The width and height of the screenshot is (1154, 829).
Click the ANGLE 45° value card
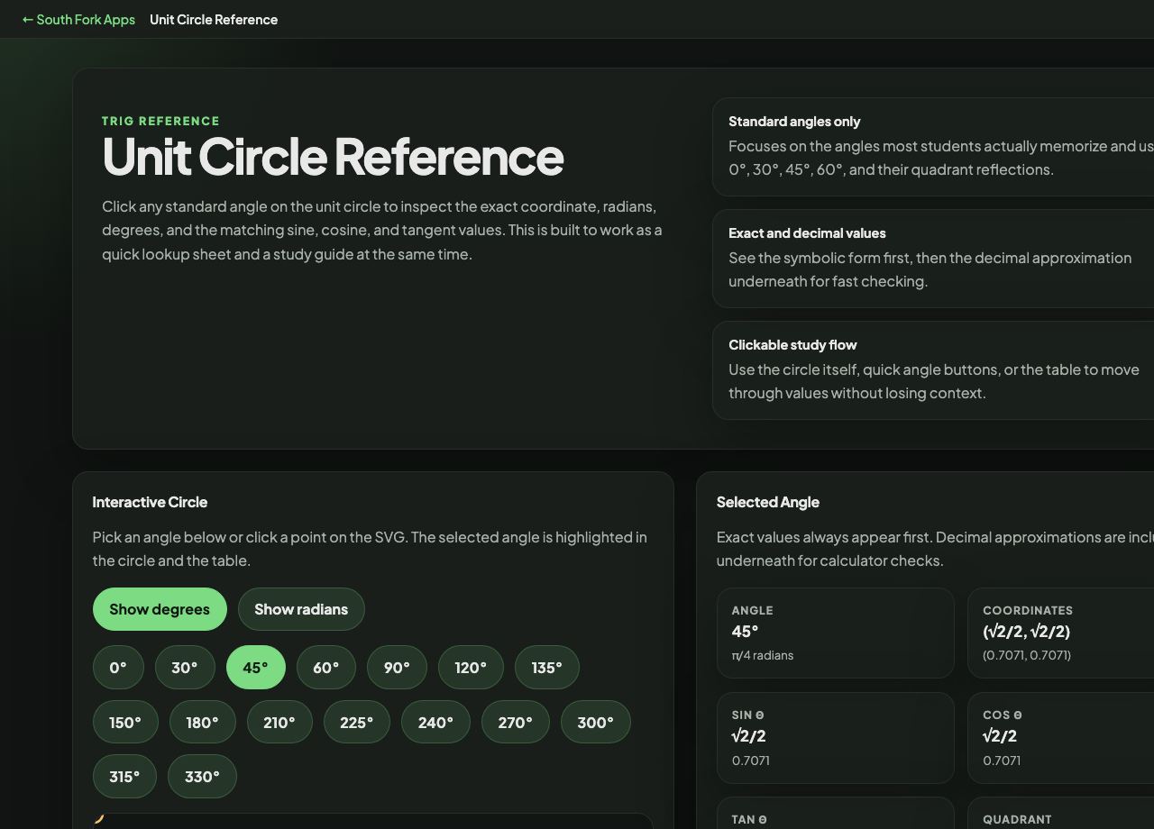(836, 633)
